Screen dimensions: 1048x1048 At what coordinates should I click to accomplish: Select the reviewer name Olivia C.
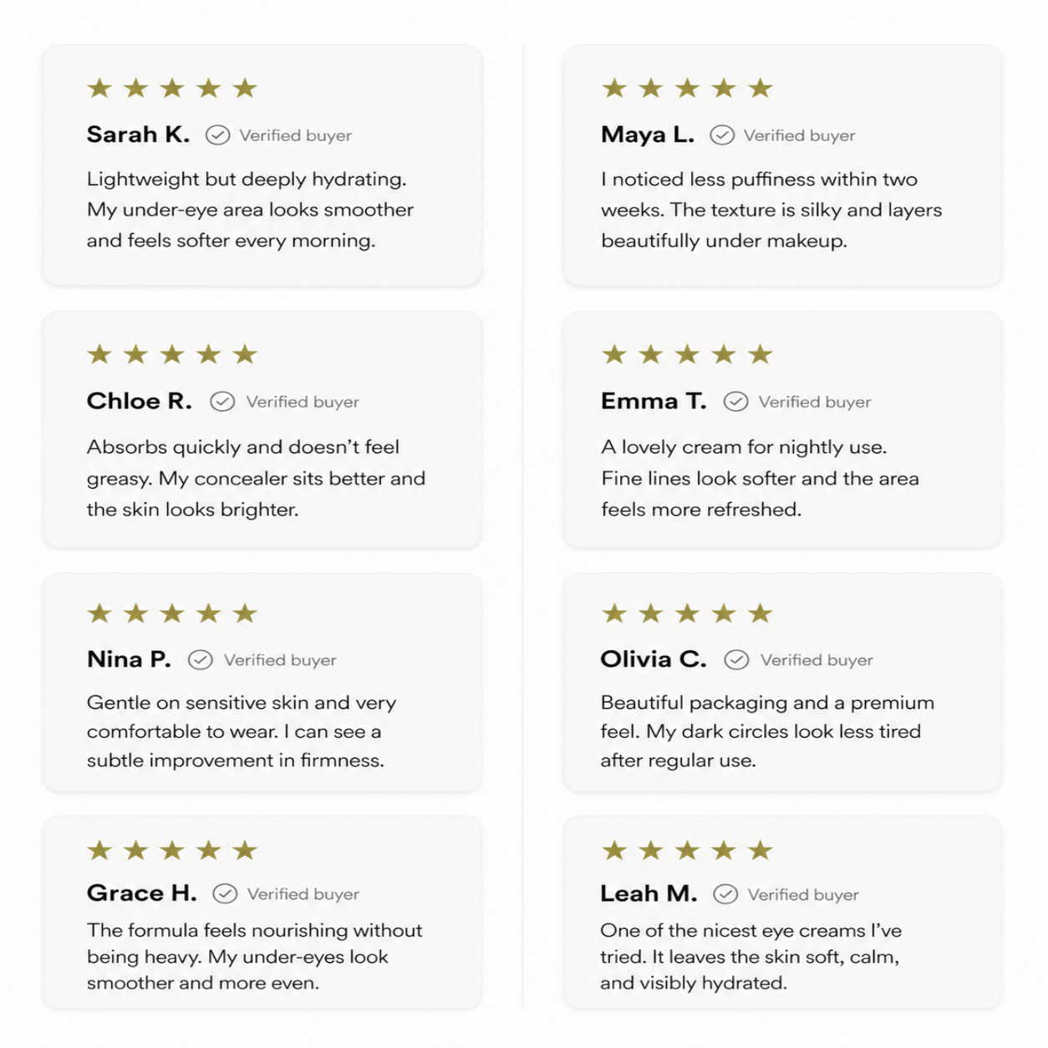(654, 659)
